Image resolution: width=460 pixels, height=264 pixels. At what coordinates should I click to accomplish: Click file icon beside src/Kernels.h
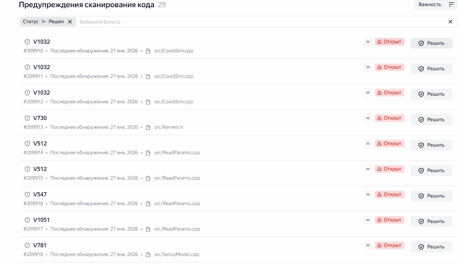point(148,127)
